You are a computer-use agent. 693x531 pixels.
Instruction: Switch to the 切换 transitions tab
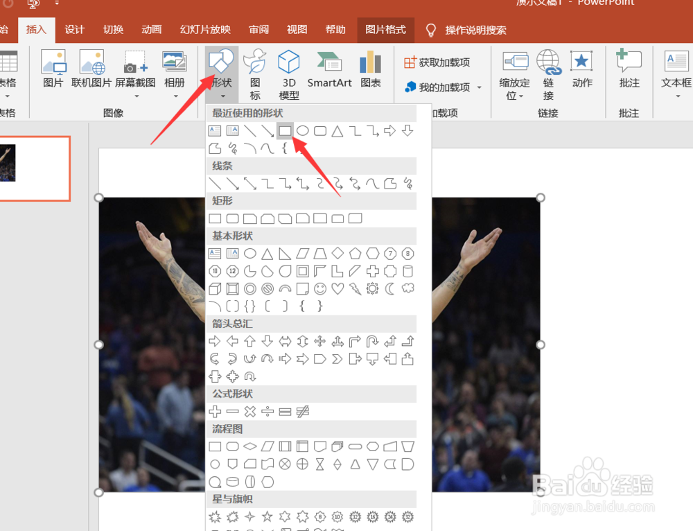pyautogui.click(x=113, y=30)
